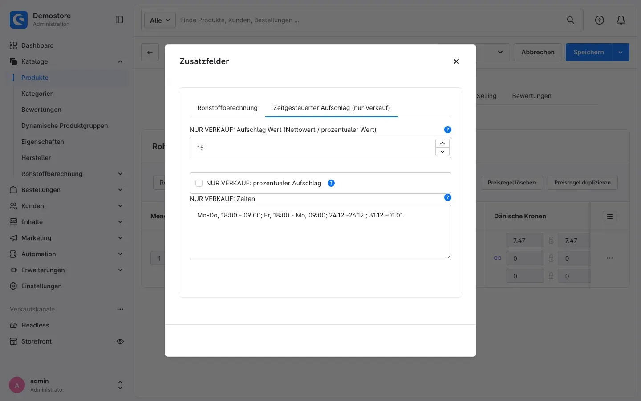This screenshot has width=641, height=401.
Task: Show help for NUR VERKAUF: Zeiten
Action: [x=448, y=197]
